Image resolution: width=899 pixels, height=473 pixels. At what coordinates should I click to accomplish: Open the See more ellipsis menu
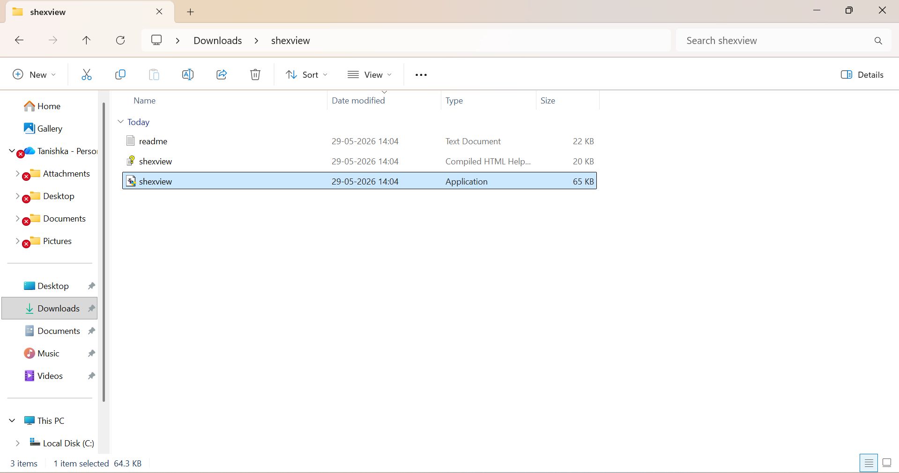pyautogui.click(x=421, y=75)
